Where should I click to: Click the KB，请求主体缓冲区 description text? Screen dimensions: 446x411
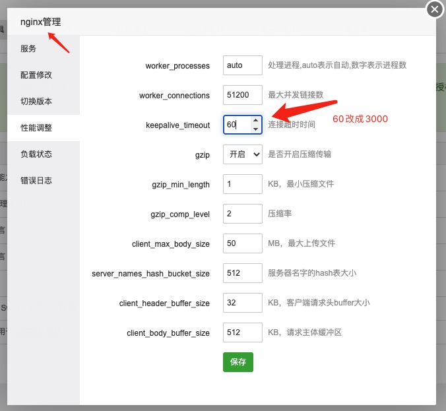tap(305, 332)
